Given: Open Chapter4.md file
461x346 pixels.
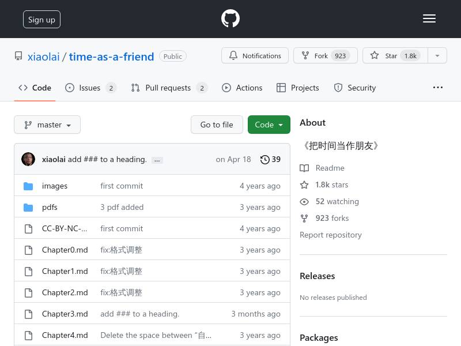Looking at the screenshot, I should click(x=65, y=336).
